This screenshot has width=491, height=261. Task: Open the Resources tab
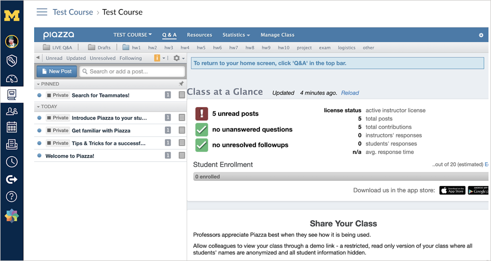point(200,35)
